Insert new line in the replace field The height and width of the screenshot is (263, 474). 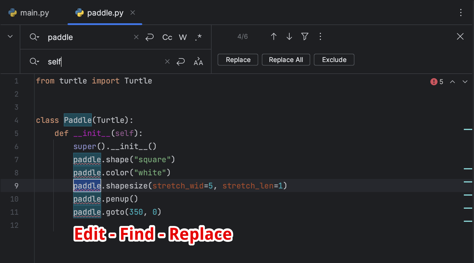point(181,62)
